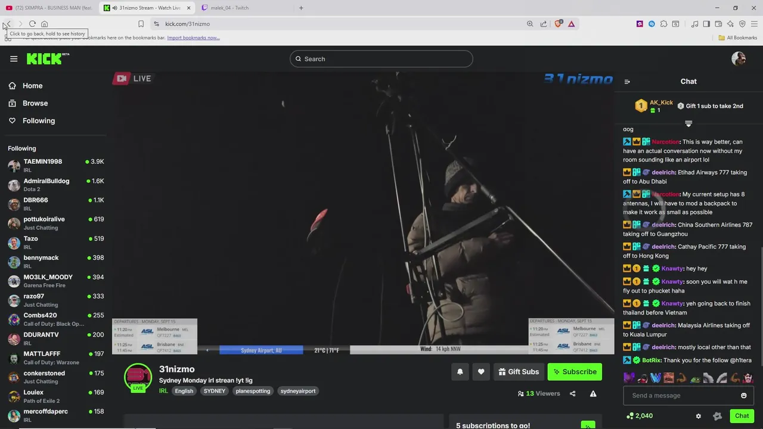Screen dimensions: 763x429
Task: Switch to SXMPRA Business Man YouTube tab
Action: [x=48, y=8]
